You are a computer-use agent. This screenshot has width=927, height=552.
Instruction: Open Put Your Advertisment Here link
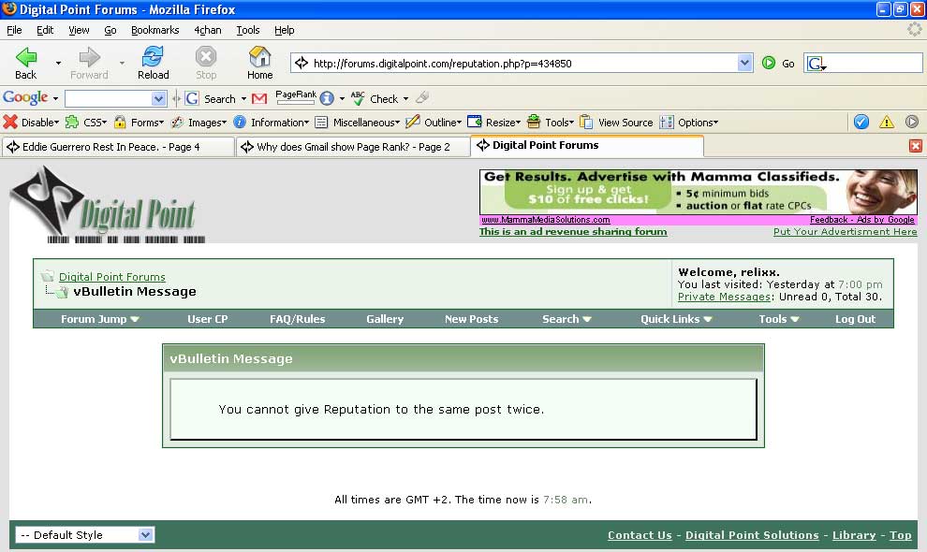point(846,232)
